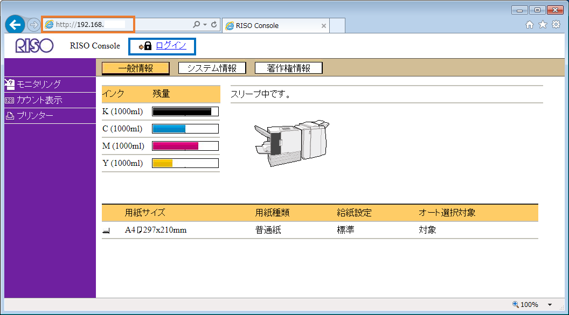The width and height of the screenshot is (569, 315).
Task: Click the ログイン login link
Action: (x=171, y=45)
